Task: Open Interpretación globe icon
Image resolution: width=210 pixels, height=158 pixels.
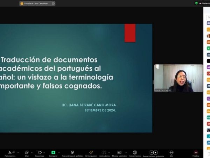Action: 135,152
